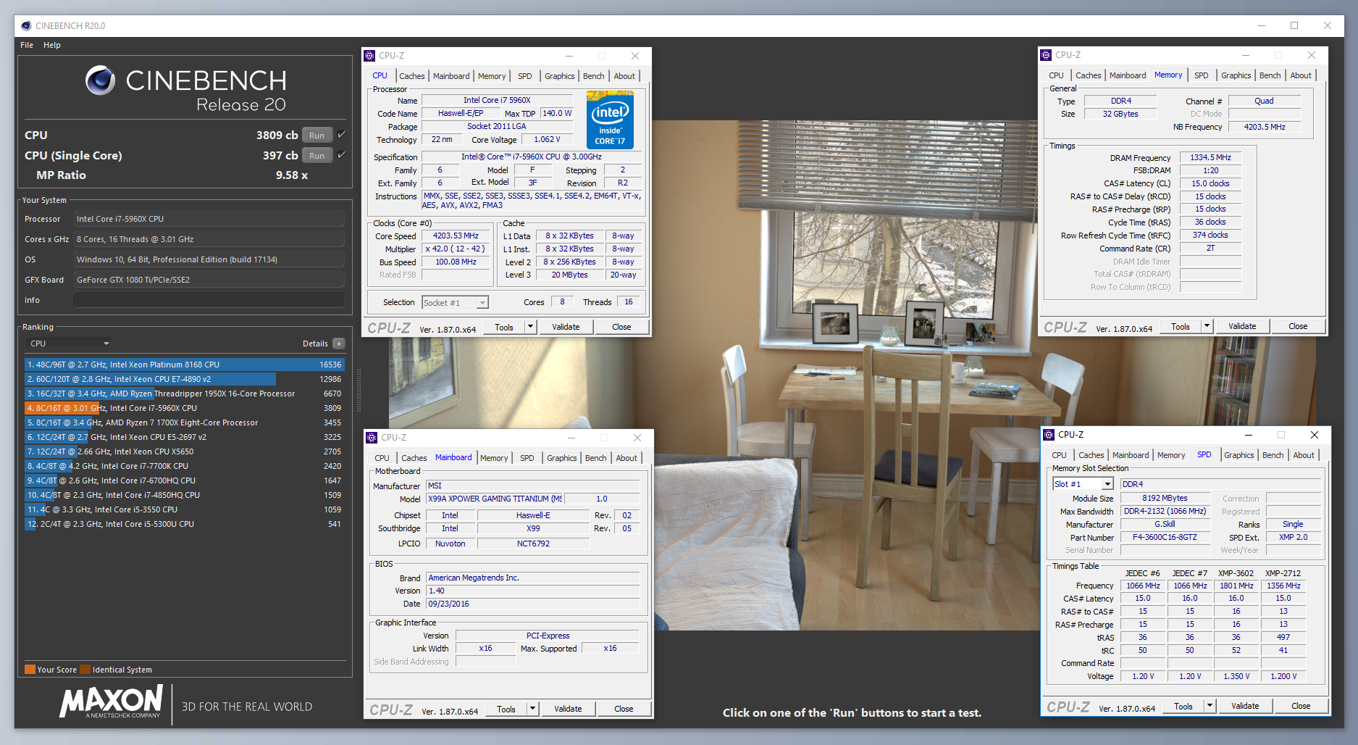The width and height of the screenshot is (1358, 745).
Task: Click Close button in the SPD CPU-Z window
Action: click(1301, 706)
